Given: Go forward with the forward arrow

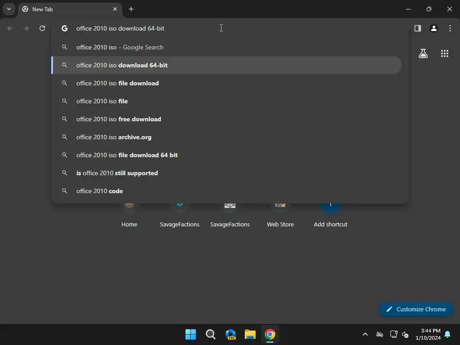Looking at the screenshot, I should click(26, 28).
